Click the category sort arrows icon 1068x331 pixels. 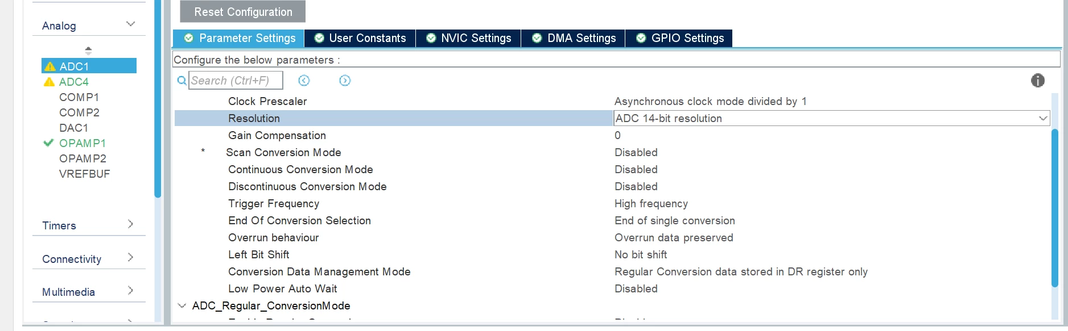tap(88, 51)
